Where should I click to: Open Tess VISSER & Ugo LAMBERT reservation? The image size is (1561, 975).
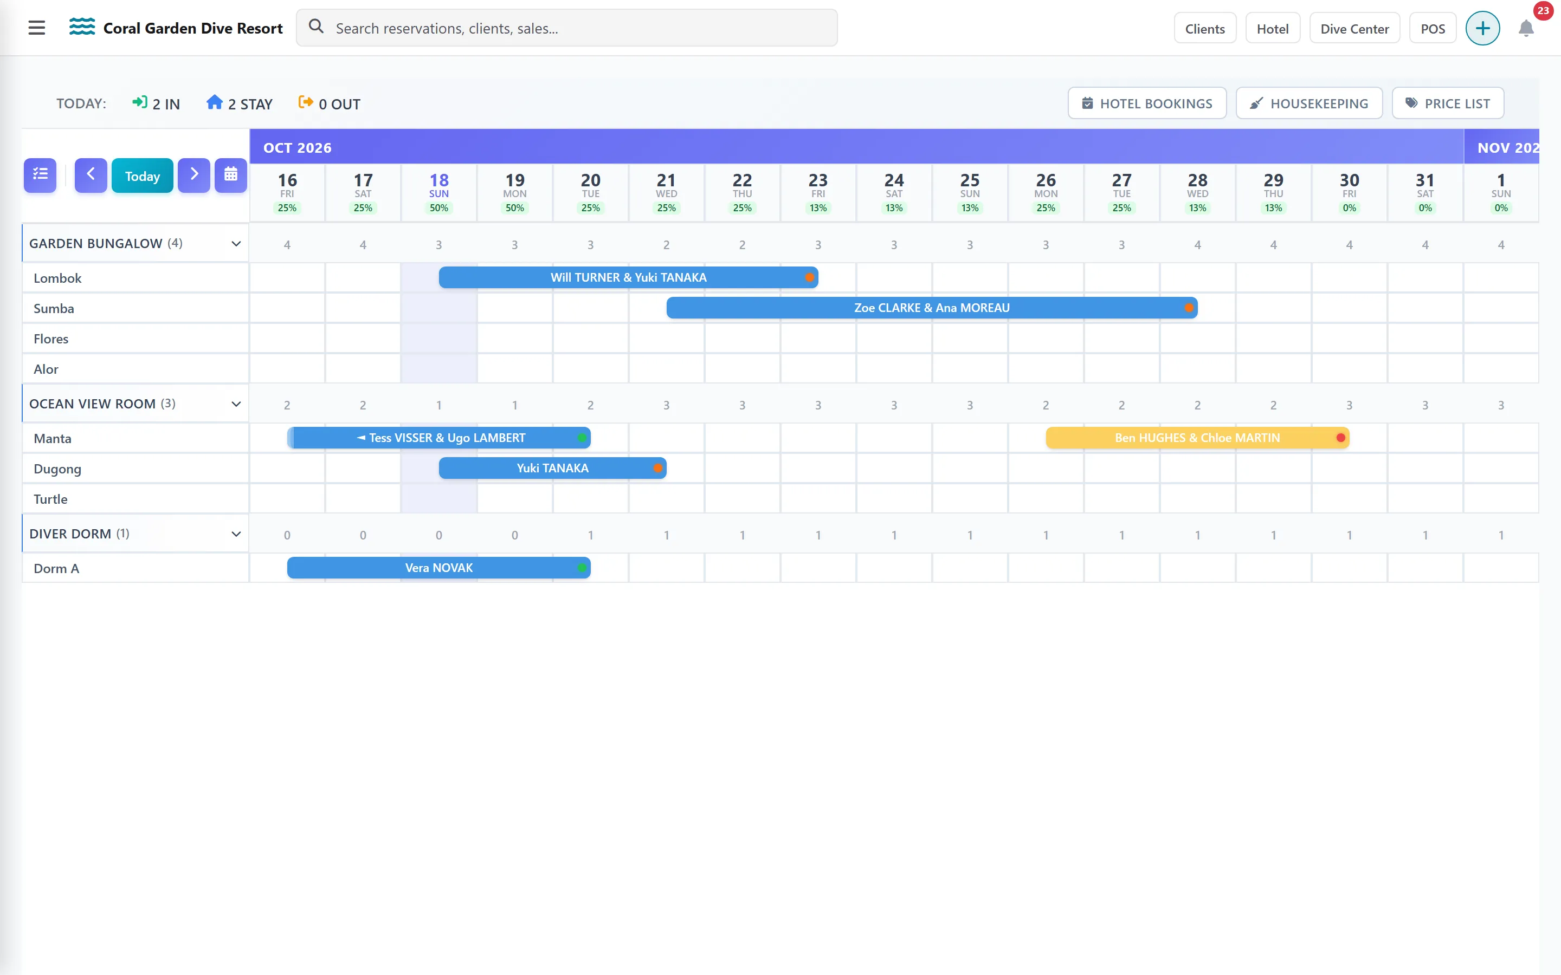point(438,438)
